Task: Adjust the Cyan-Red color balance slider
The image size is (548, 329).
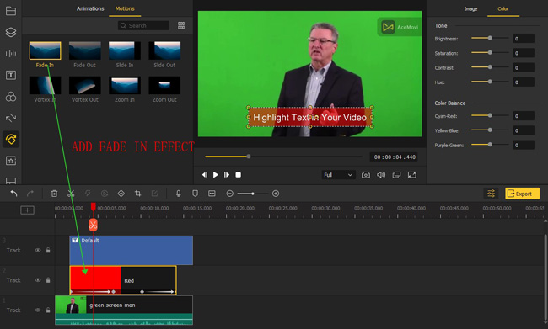Action: (490, 115)
